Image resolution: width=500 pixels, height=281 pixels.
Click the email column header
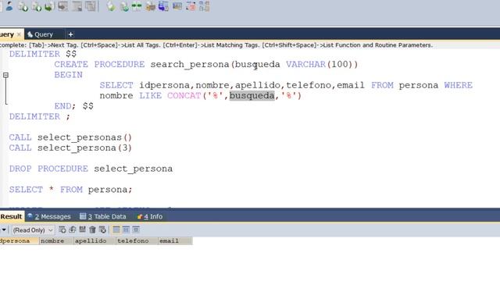[x=175, y=241]
